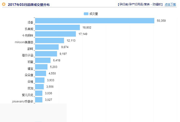Click the 添香 brand axis label
This screenshot has height=122, width=180.
point(30,22)
